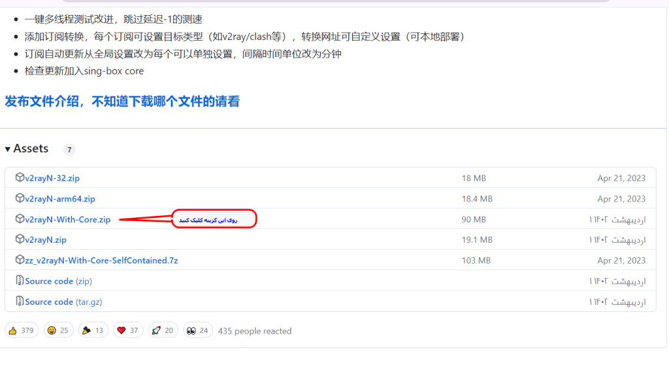
Task: Toggle the eyes reaction with 24
Action: click(198, 330)
